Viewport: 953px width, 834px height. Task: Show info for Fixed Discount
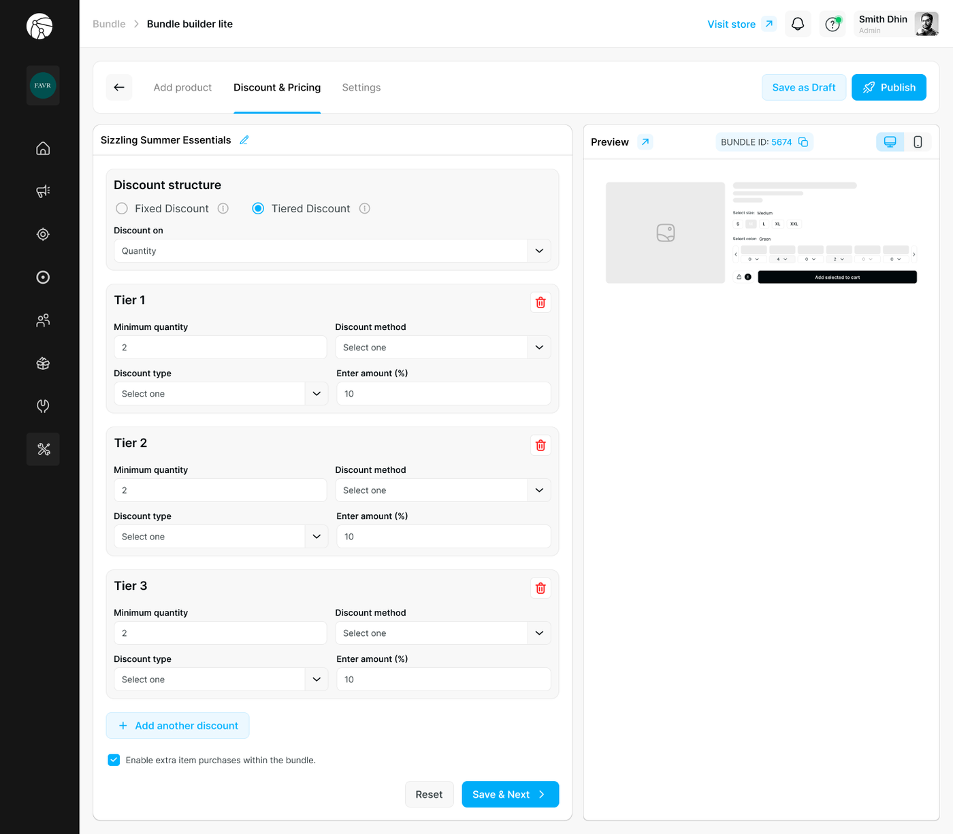(223, 209)
